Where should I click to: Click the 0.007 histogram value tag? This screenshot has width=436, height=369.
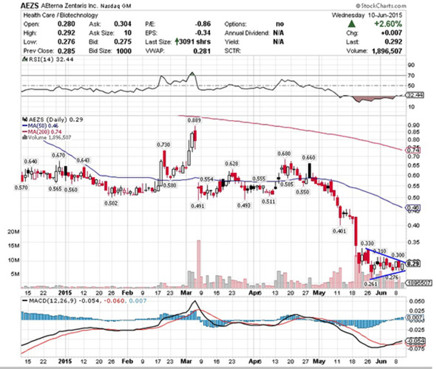414,318
